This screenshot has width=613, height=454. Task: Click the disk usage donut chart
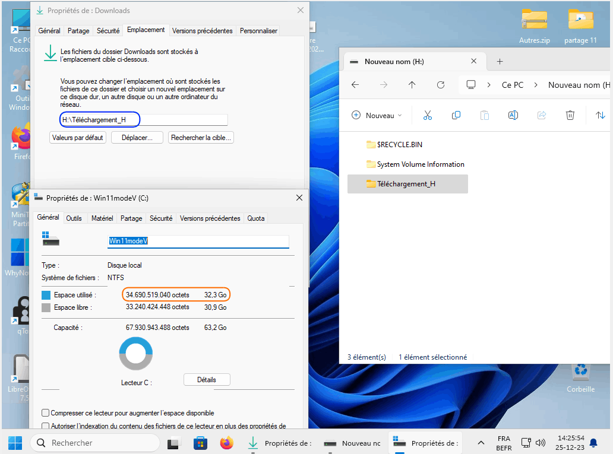tap(135, 354)
